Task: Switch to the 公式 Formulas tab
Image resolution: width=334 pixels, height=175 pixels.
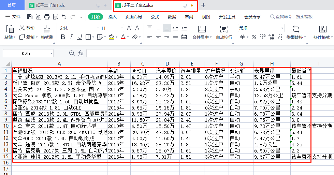Action: [x=155, y=17]
